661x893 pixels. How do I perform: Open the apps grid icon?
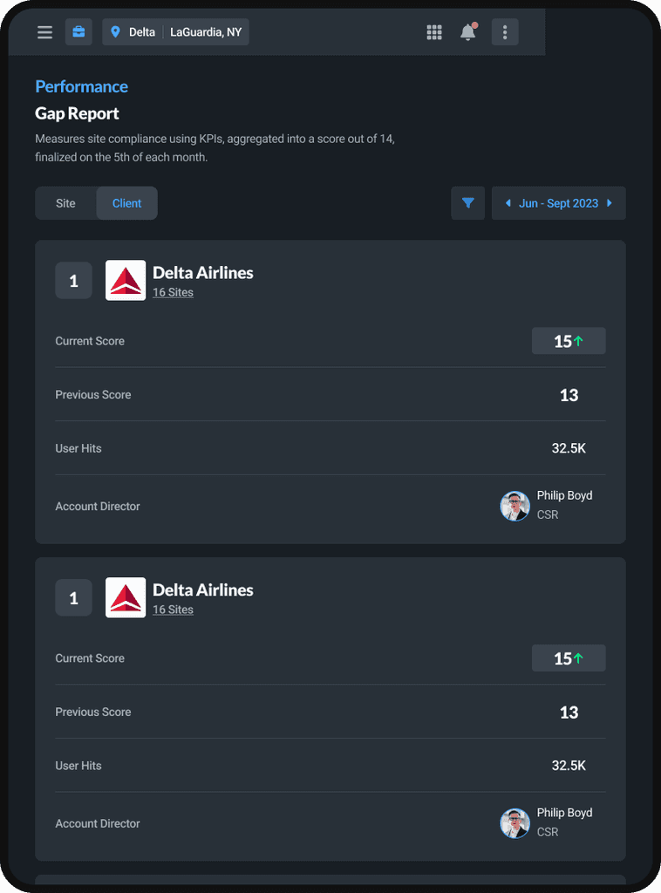coord(434,32)
